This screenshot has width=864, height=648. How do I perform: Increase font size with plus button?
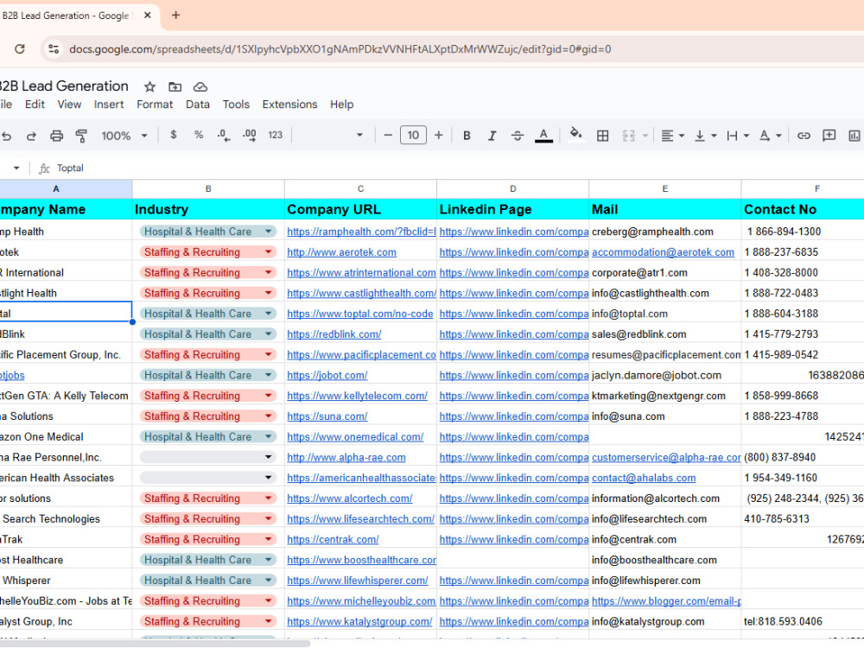(439, 135)
